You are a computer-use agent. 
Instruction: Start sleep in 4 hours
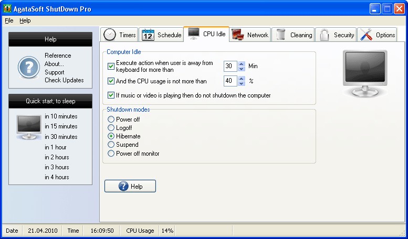coord(57,177)
